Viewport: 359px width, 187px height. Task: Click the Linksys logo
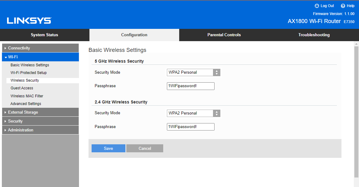pyautogui.click(x=29, y=21)
